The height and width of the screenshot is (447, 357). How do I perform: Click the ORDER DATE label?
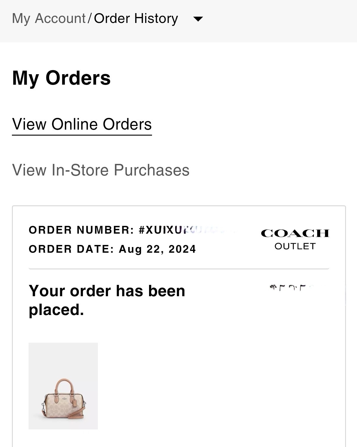[71, 249]
